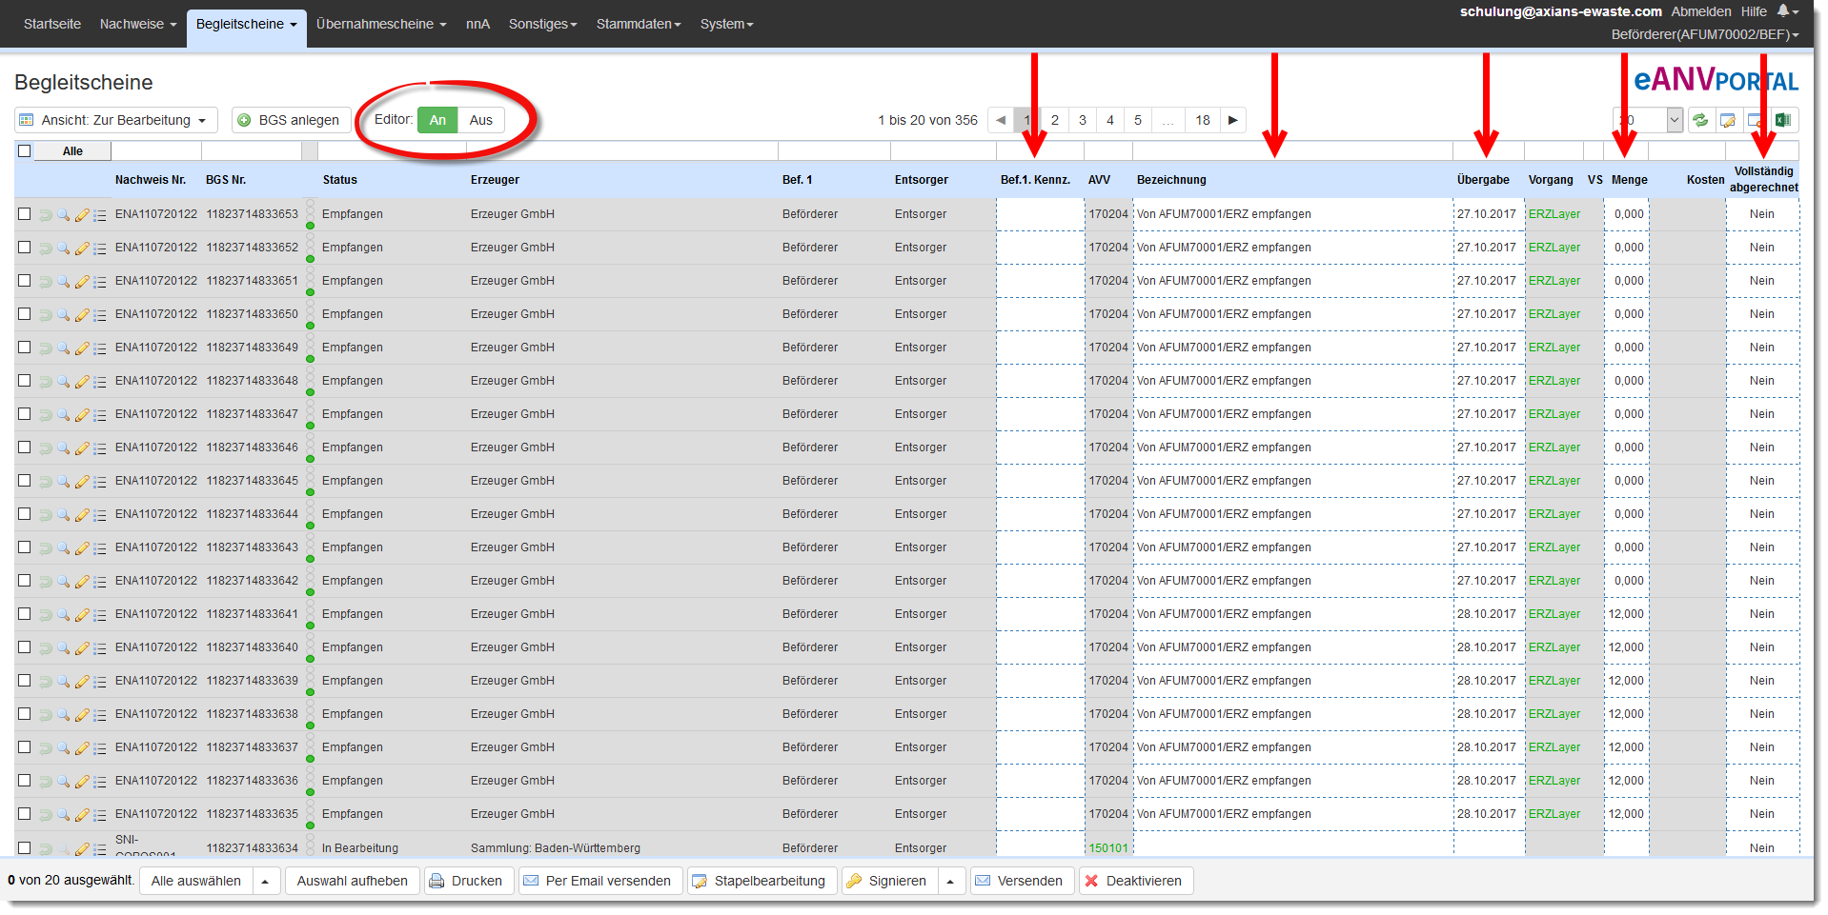
Task: Go to next page with the right arrow
Action: point(1232,120)
